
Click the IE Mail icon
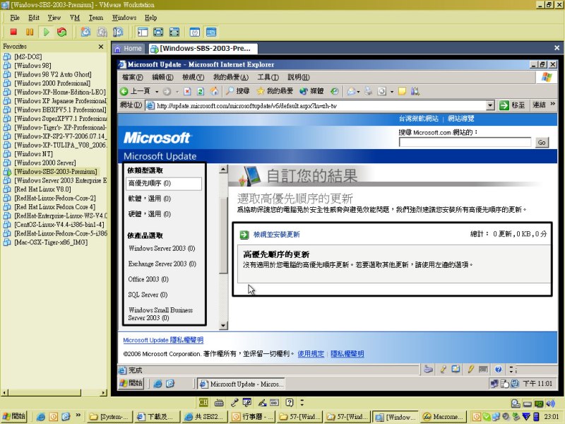tap(351, 91)
